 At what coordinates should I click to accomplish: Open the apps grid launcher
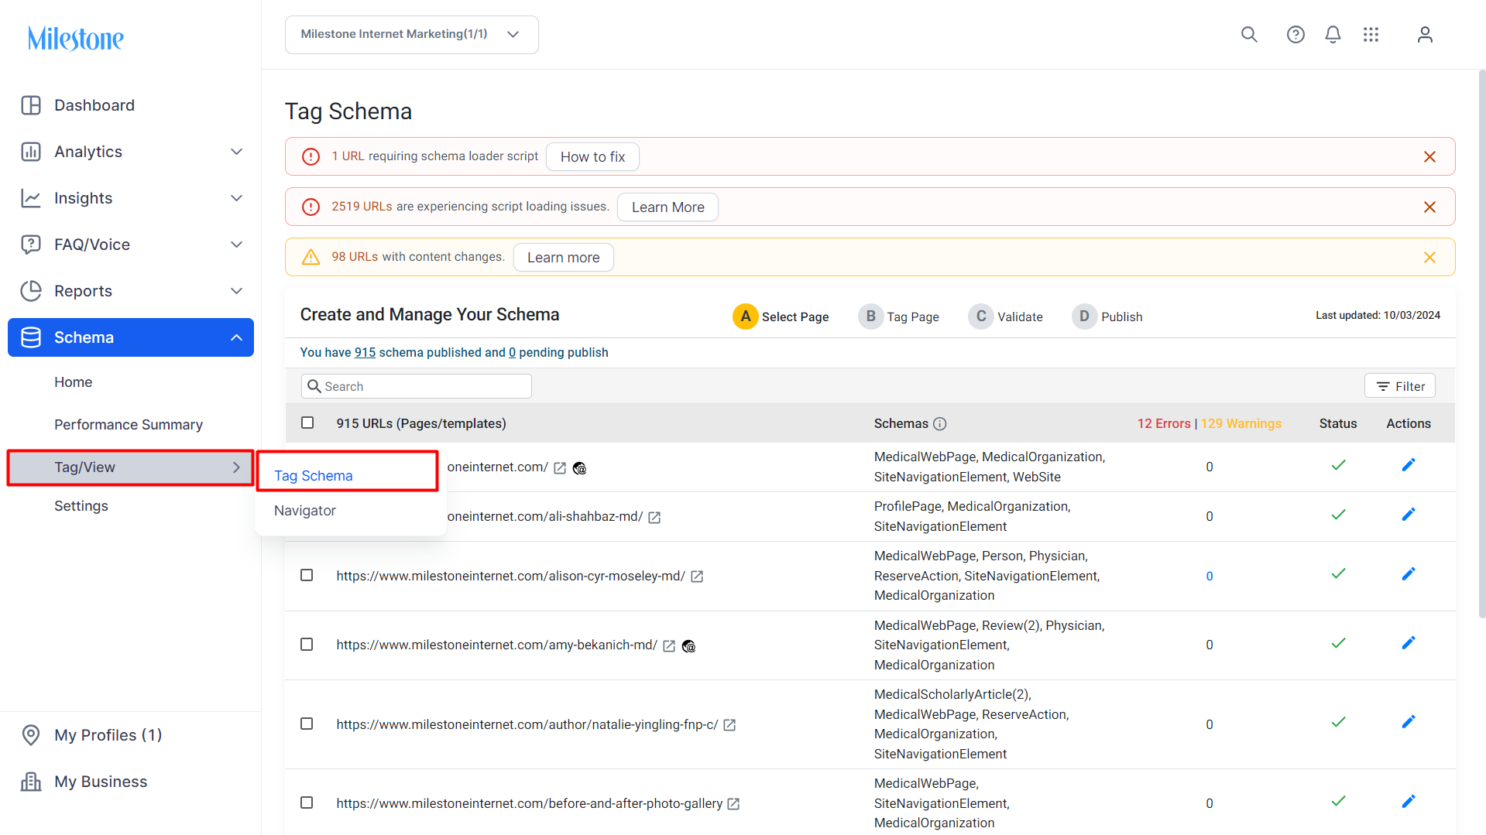1371,35
